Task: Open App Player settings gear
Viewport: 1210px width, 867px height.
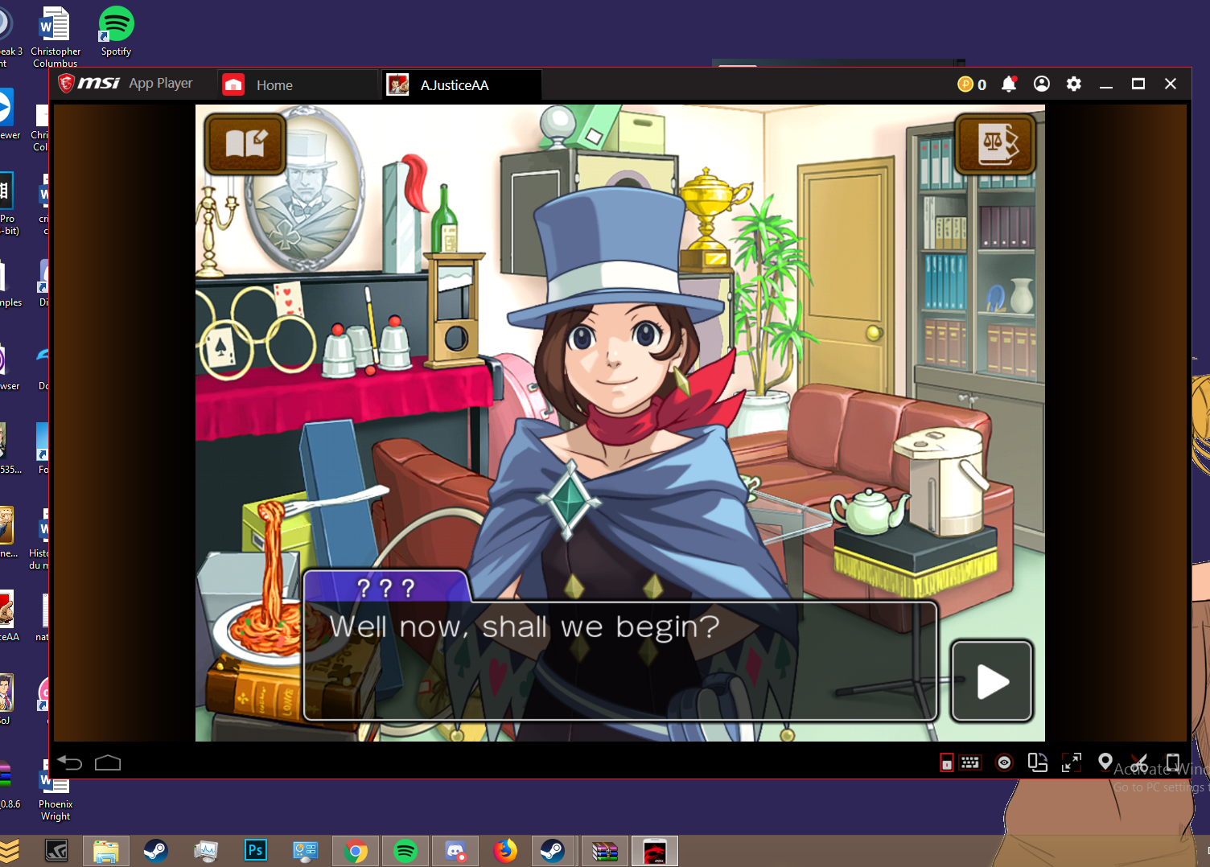Action: coord(1074,84)
